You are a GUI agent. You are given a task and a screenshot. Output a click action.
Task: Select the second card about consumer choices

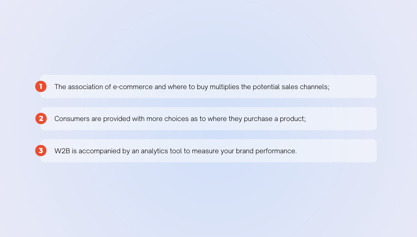[x=208, y=118]
